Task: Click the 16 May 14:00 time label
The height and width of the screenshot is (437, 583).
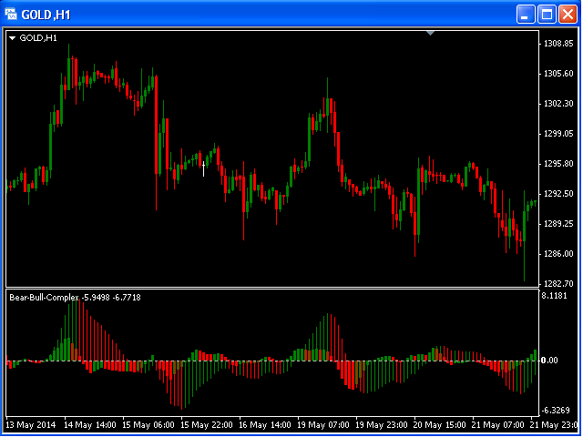Action: (265, 425)
